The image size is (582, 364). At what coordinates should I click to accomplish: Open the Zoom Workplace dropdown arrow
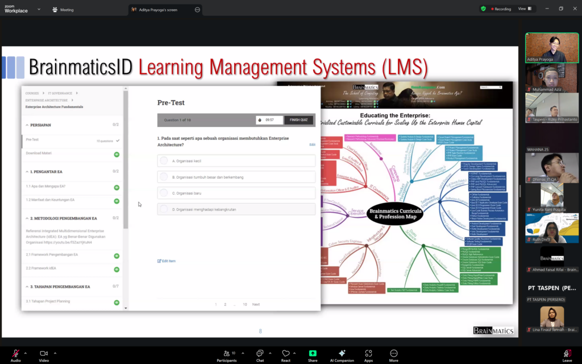pyautogui.click(x=39, y=10)
